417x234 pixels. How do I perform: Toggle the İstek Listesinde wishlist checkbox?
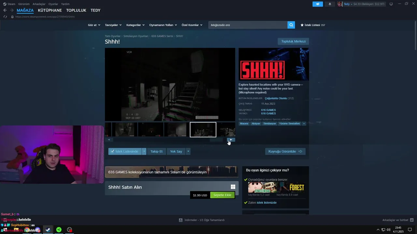[112, 151]
